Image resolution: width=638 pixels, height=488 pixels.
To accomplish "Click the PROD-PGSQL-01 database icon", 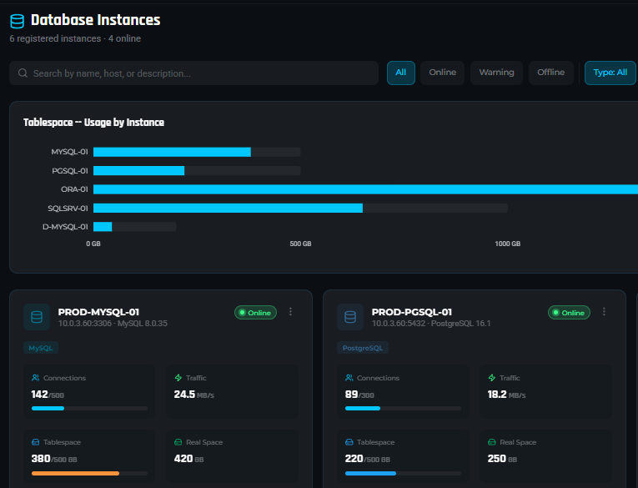I will coord(350,317).
